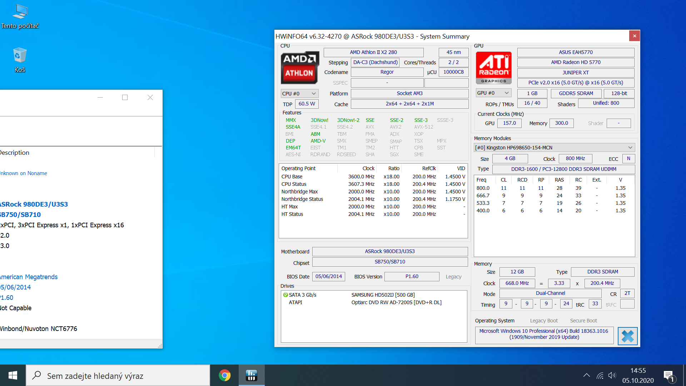Open the Windows Start menu
Screen dimensions: 686x386
click(x=13, y=375)
